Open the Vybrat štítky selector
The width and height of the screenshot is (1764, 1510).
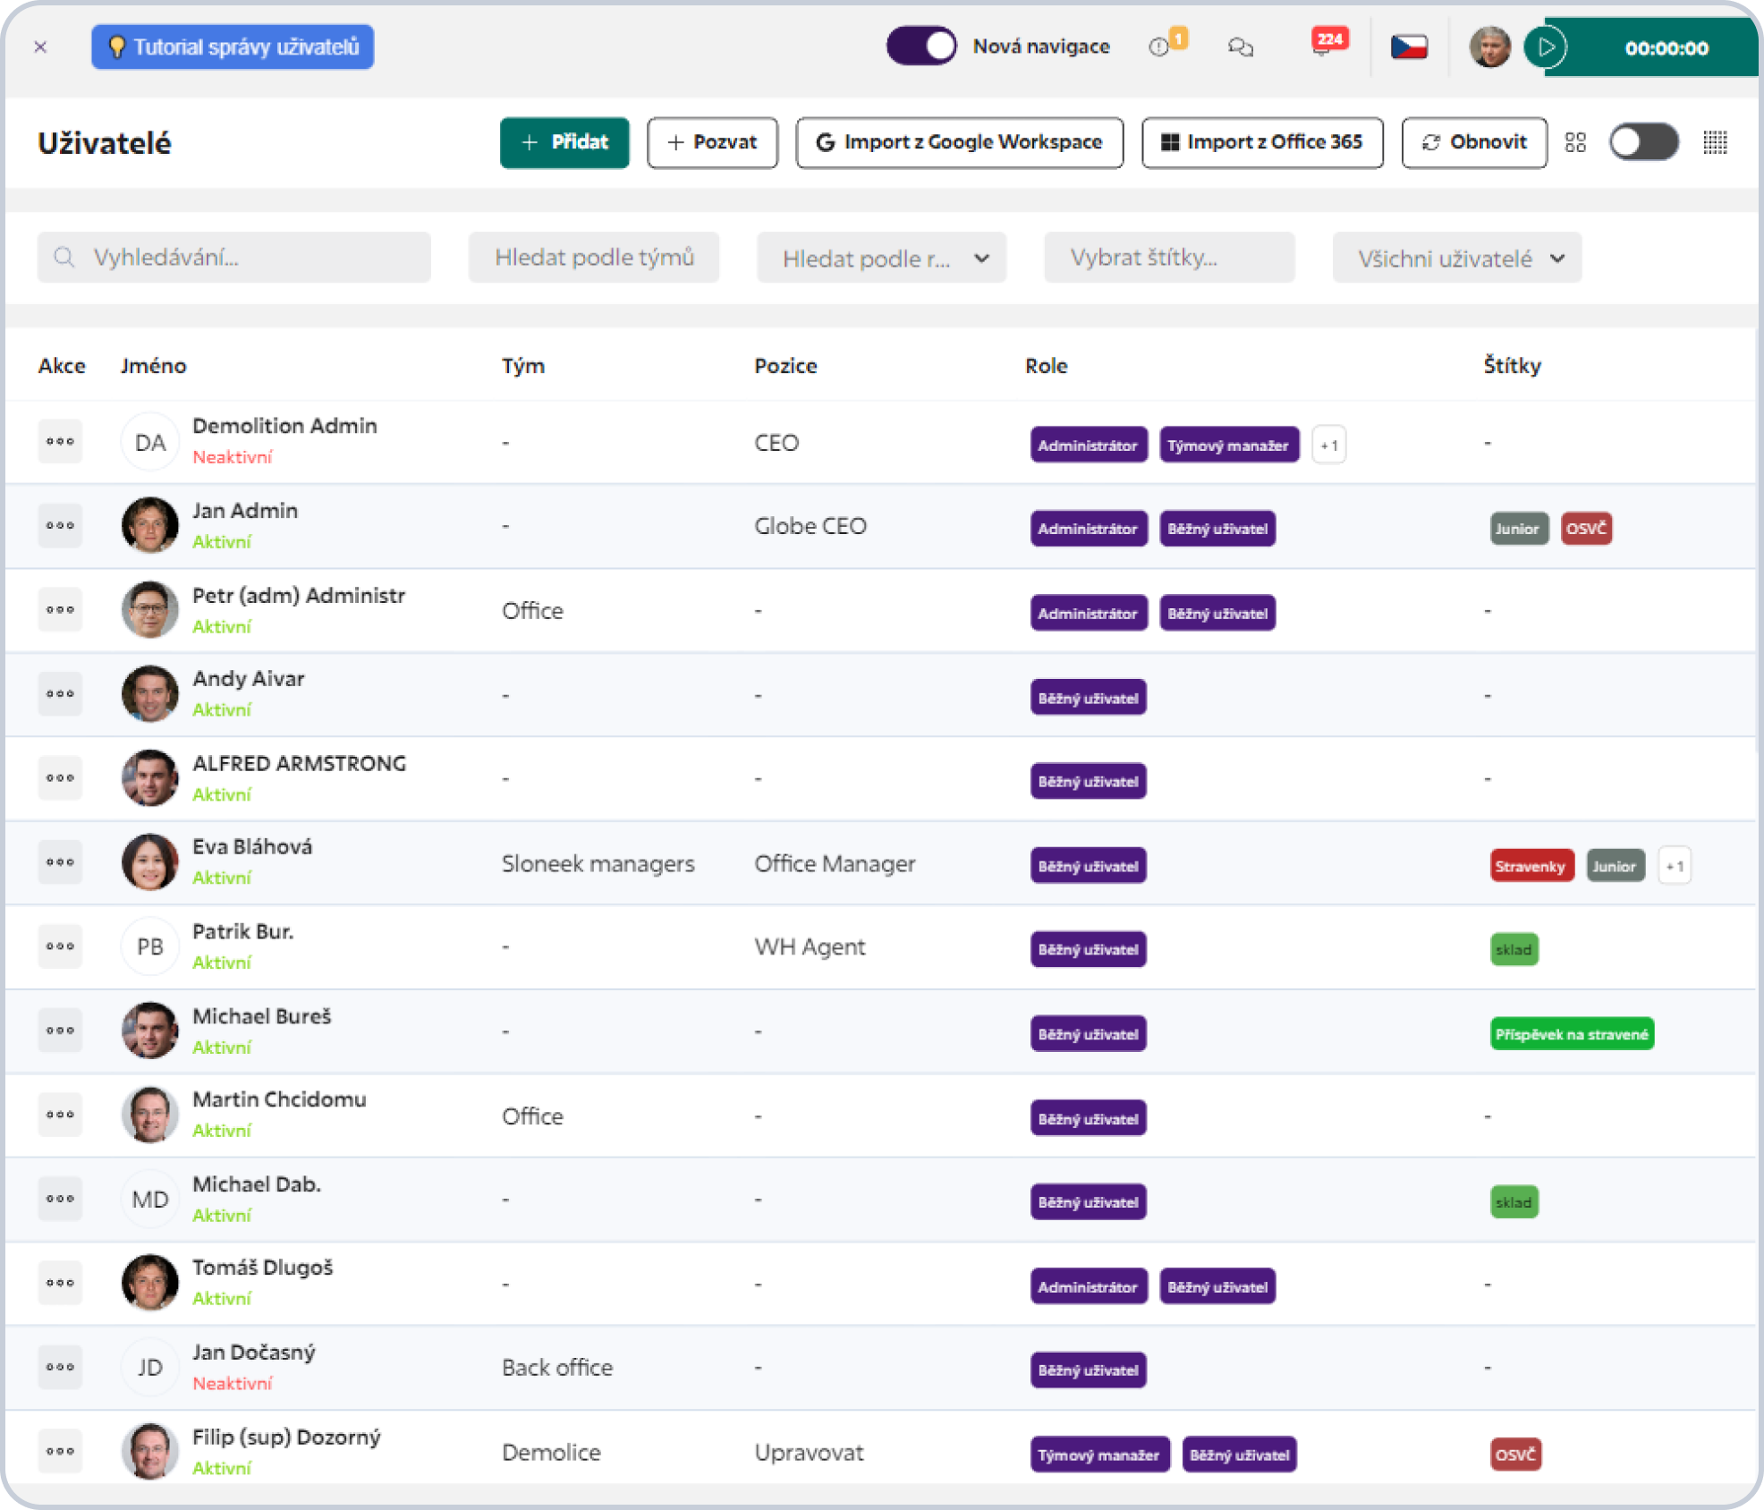point(1168,259)
